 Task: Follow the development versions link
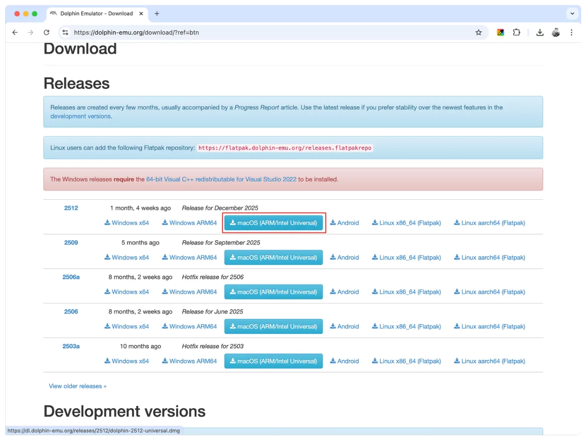click(81, 116)
